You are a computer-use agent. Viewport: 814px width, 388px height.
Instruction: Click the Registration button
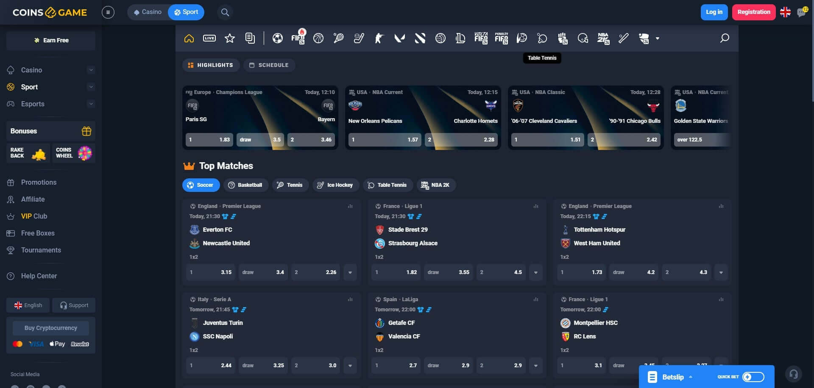[753, 12]
